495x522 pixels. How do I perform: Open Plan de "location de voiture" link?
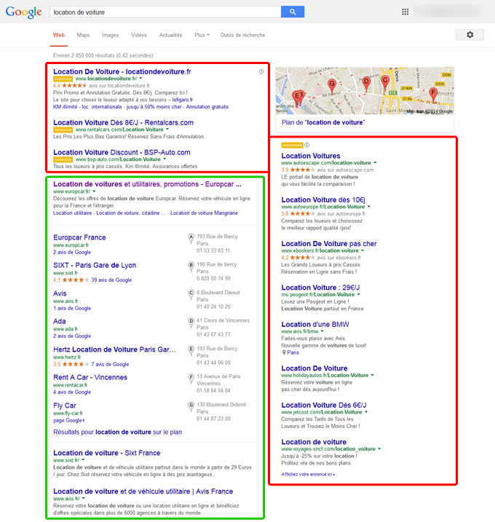click(323, 122)
